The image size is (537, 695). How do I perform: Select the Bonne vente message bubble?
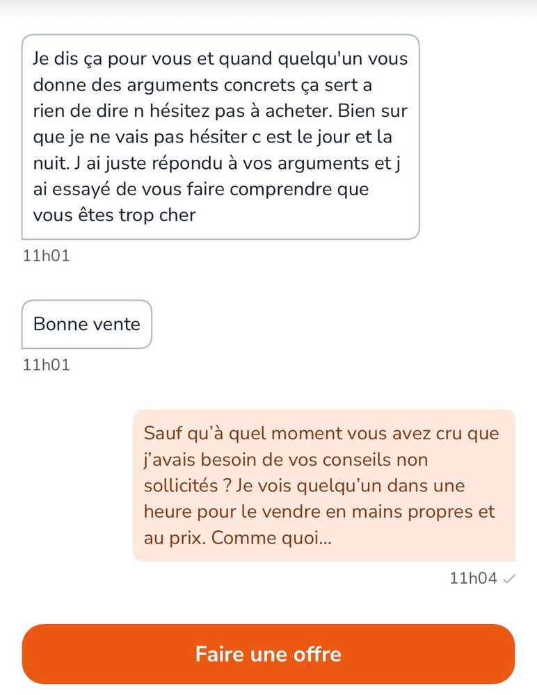[x=87, y=324]
